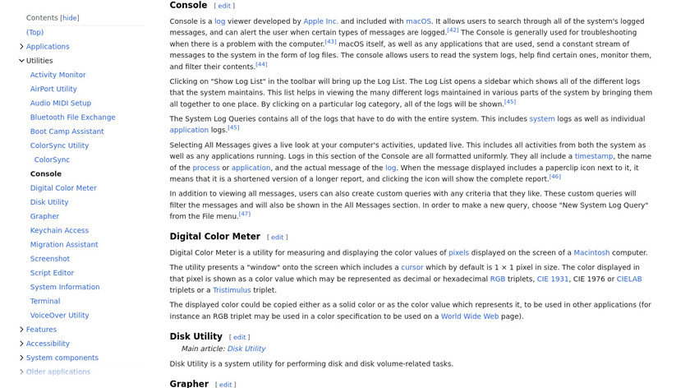Viewport: 690px width, 388px height.
Task: Open Applications link in contents
Action: pyautogui.click(x=48, y=46)
